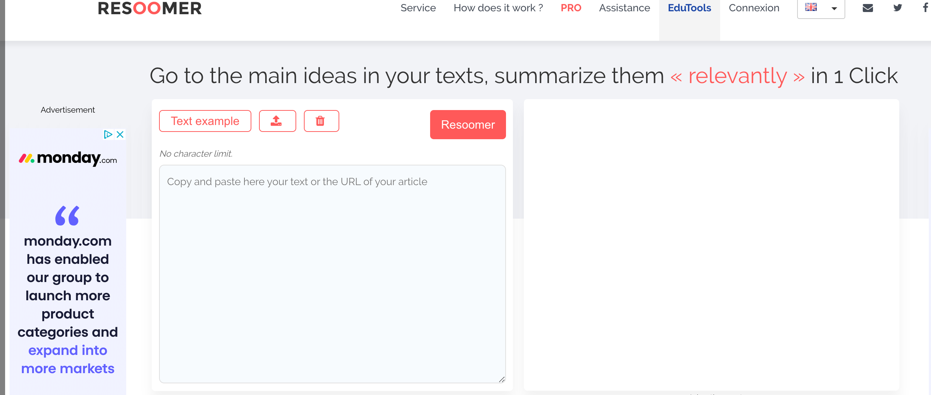
Task: Click into the paste text area
Action: [332, 273]
